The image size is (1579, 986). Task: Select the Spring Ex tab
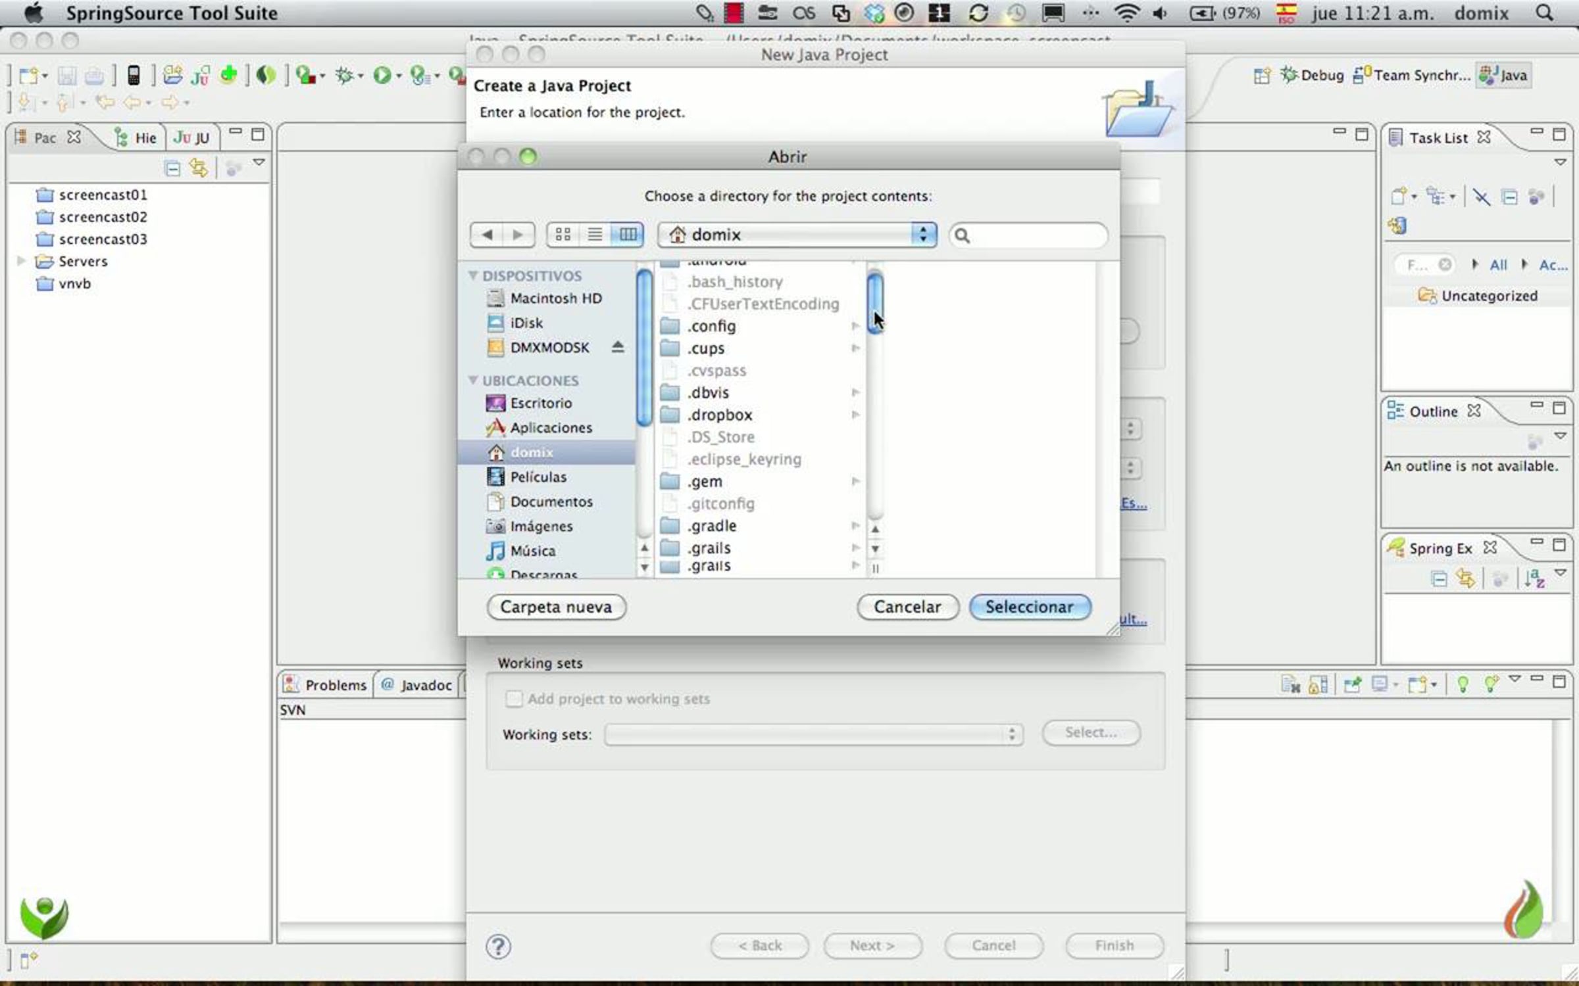[x=1441, y=548]
